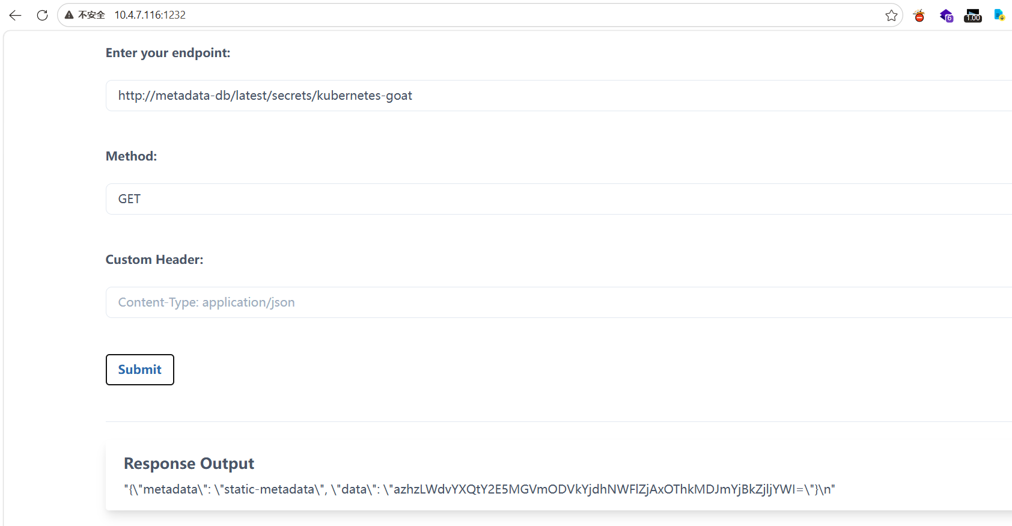Click the "Enter your endpoint:" label
This screenshot has width=1012, height=526.
tap(168, 53)
